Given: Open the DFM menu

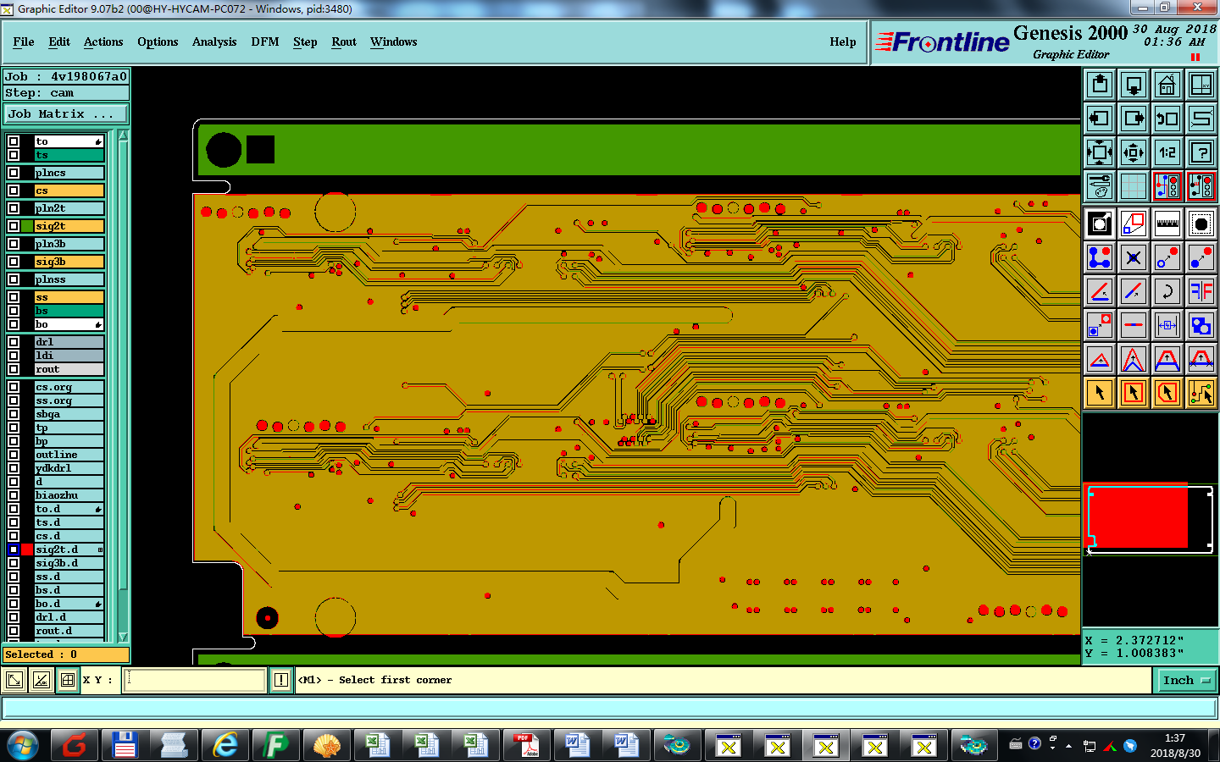Looking at the screenshot, I should (265, 41).
